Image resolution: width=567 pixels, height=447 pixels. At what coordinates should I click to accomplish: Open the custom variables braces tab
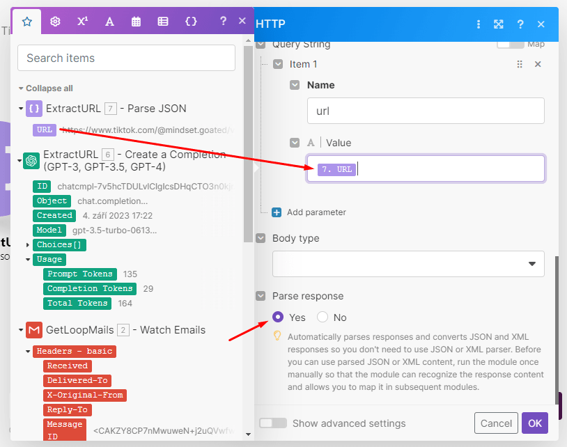191,22
